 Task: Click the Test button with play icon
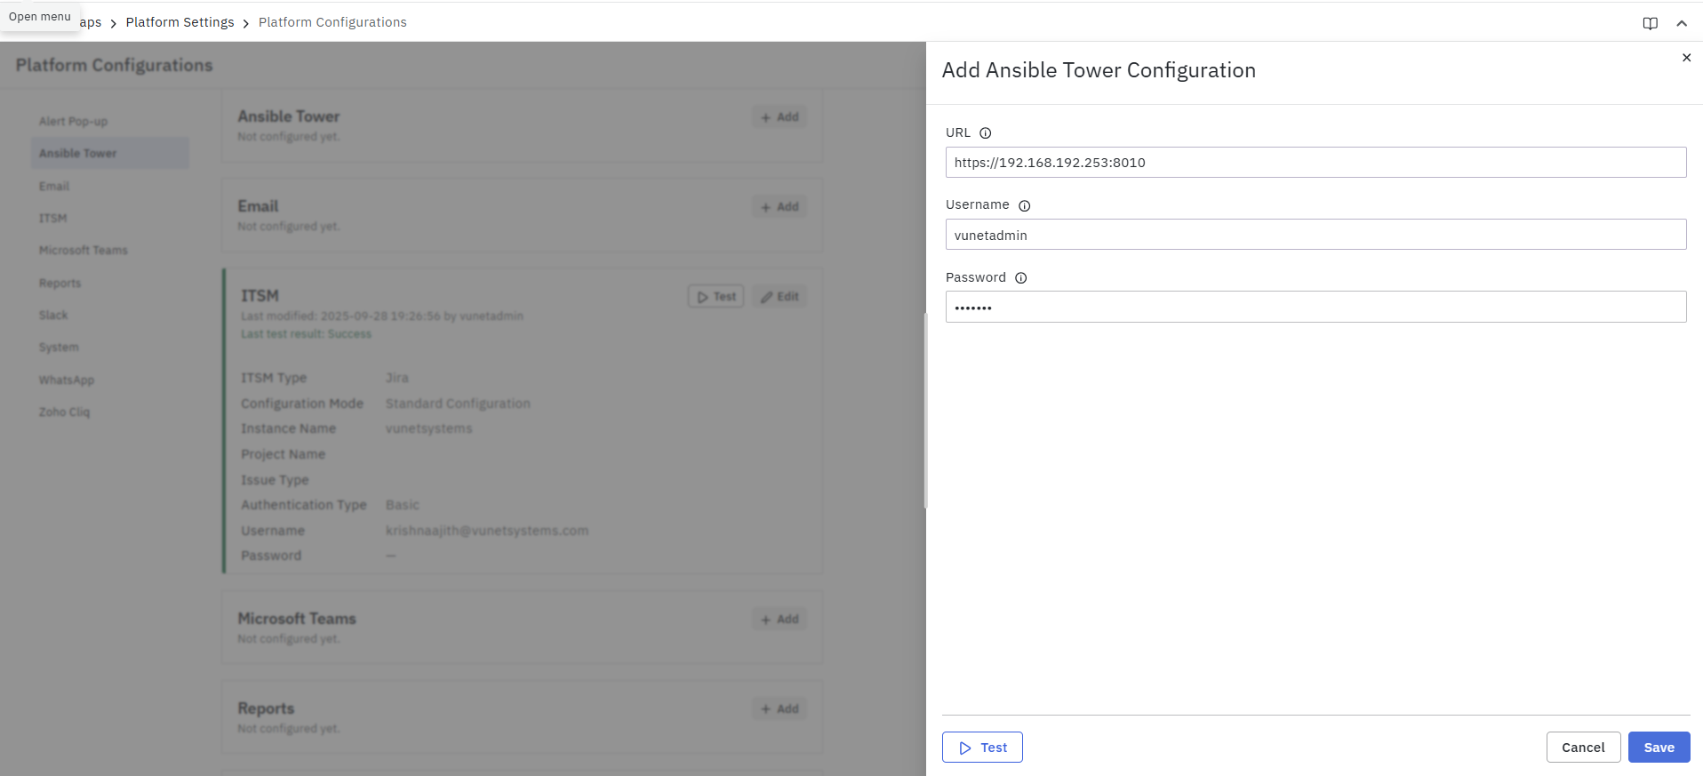[x=982, y=748]
